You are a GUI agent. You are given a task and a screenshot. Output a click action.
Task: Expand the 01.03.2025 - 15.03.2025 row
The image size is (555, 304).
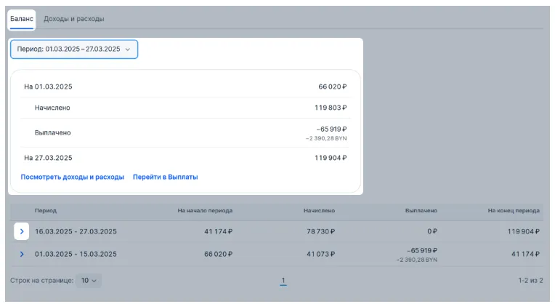(x=22, y=255)
